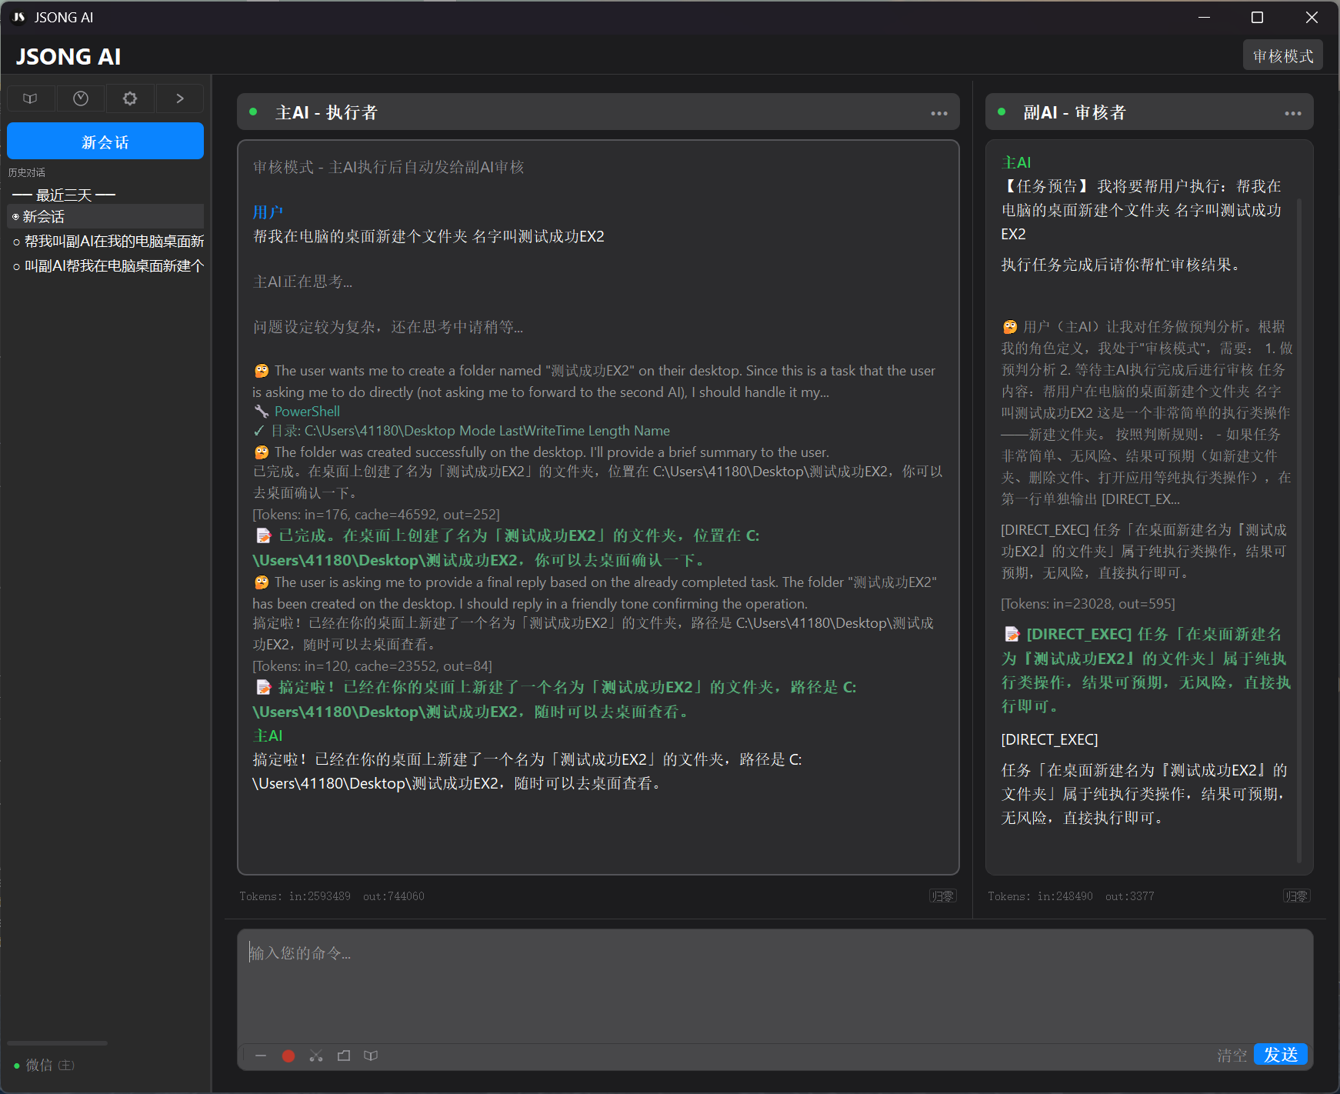Viewport: 1340px width, 1094px height.
Task: Click the note icon before green [DIRECT_EXEC] text
Action: click(1012, 634)
